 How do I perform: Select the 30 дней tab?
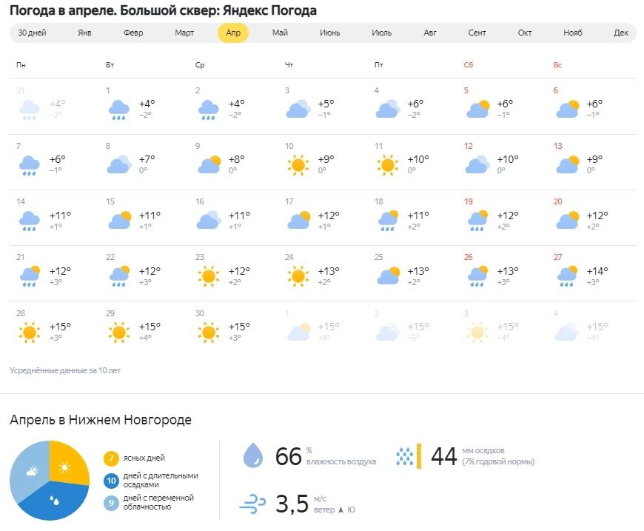pos(32,33)
